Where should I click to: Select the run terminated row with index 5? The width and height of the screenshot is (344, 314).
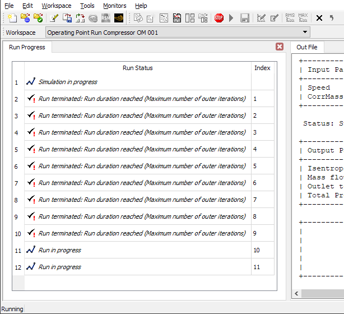point(142,167)
